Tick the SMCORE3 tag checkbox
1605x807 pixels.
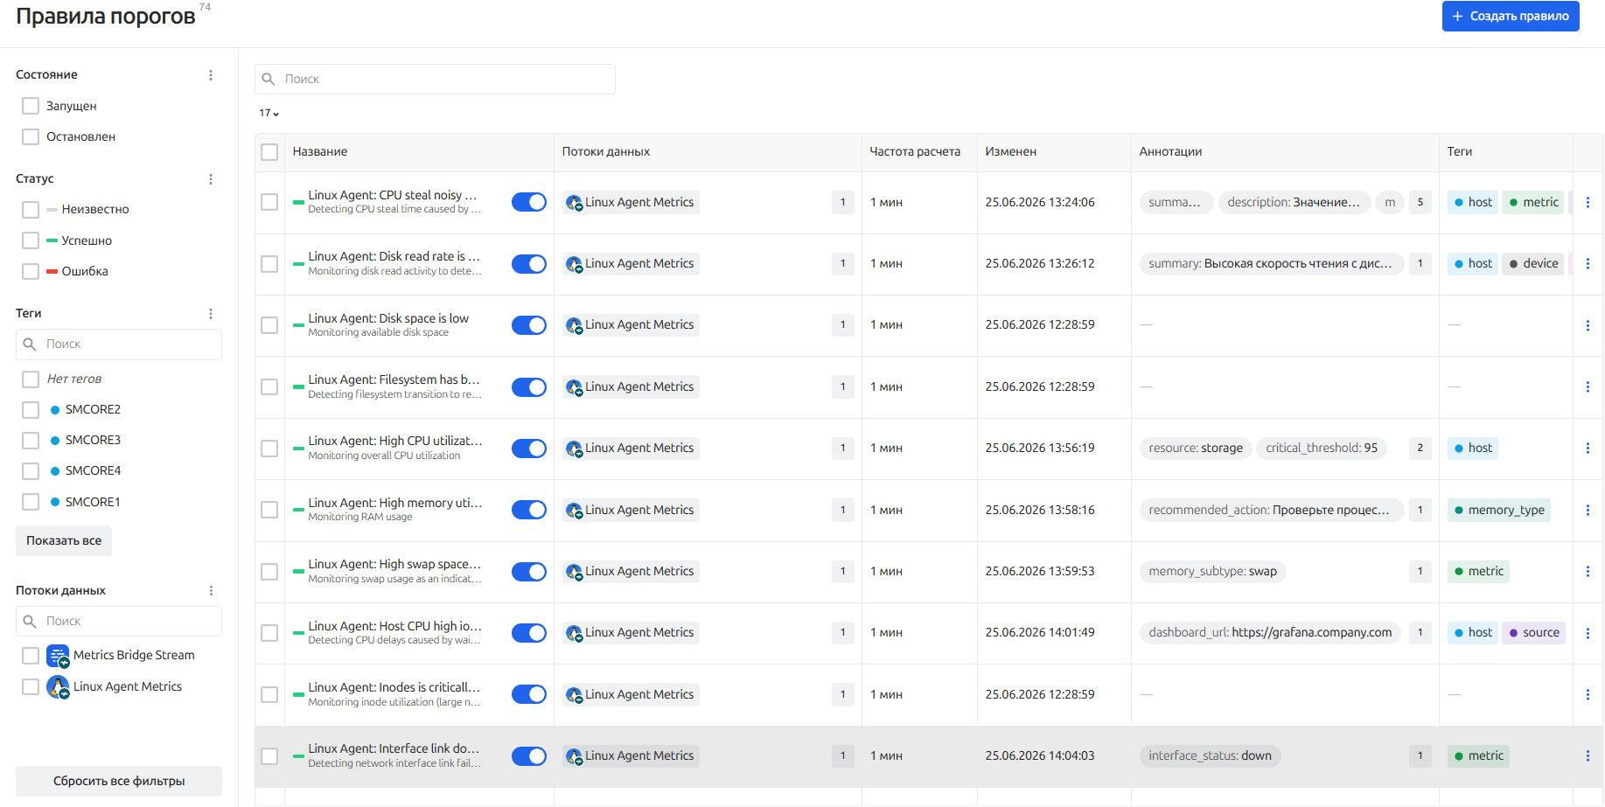coord(31,440)
